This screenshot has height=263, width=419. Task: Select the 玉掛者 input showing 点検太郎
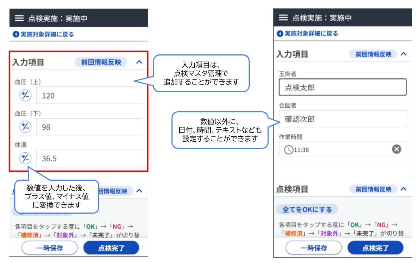pyautogui.click(x=343, y=87)
